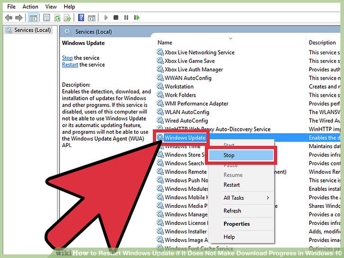Click the Description column header

point(322,43)
